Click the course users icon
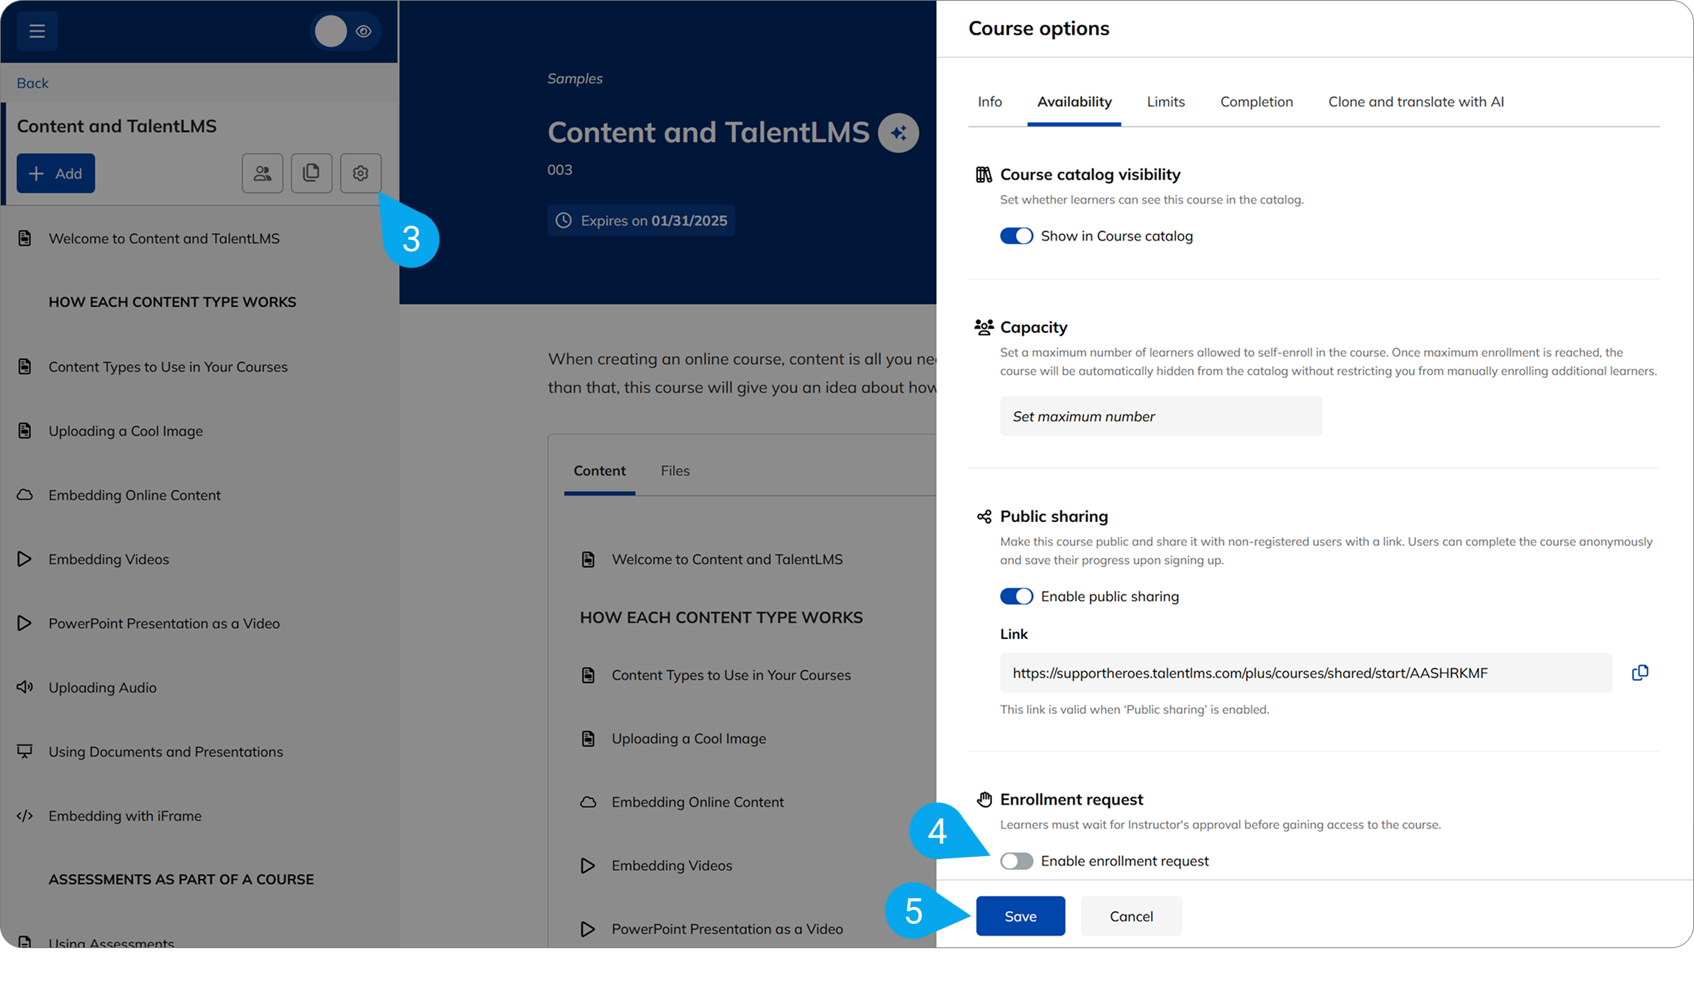This screenshot has height=982, width=1694. pyautogui.click(x=263, y=174)
